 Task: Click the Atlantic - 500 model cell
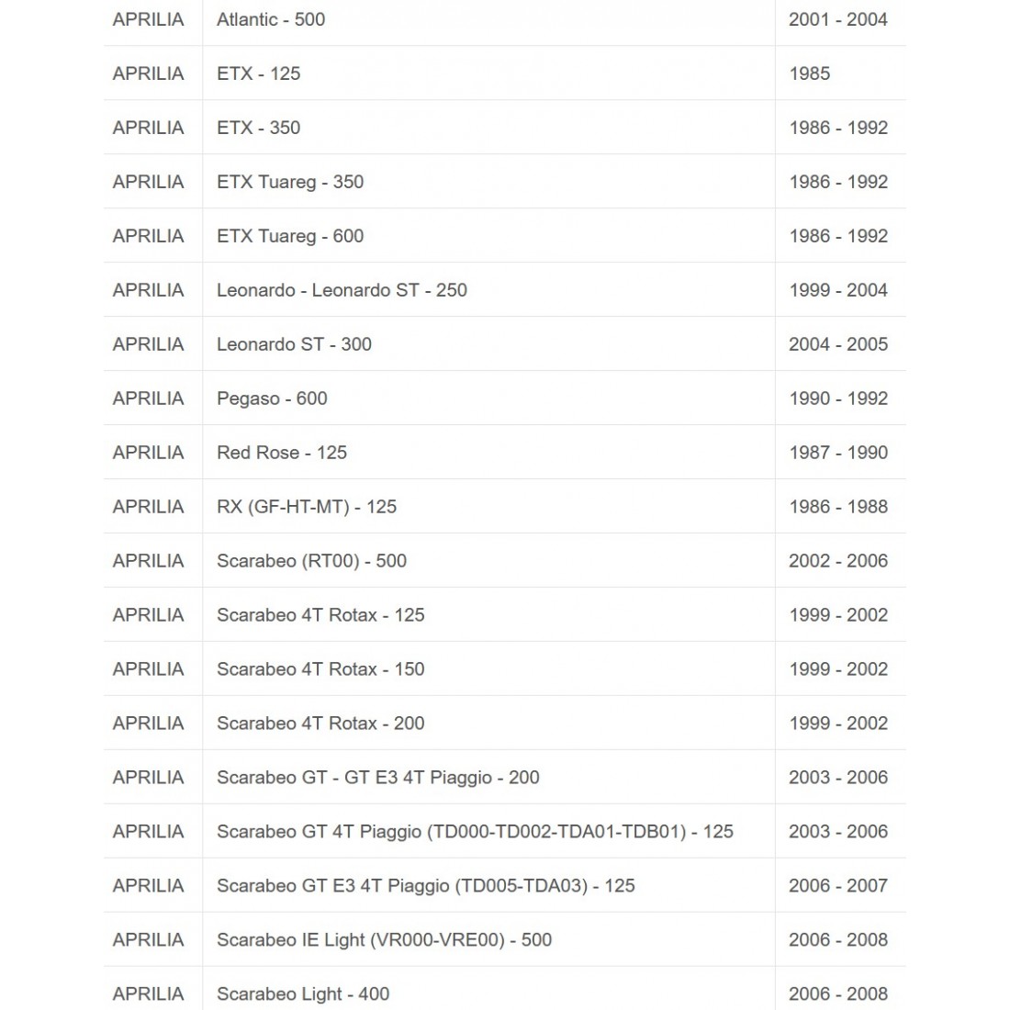point(271,19)
